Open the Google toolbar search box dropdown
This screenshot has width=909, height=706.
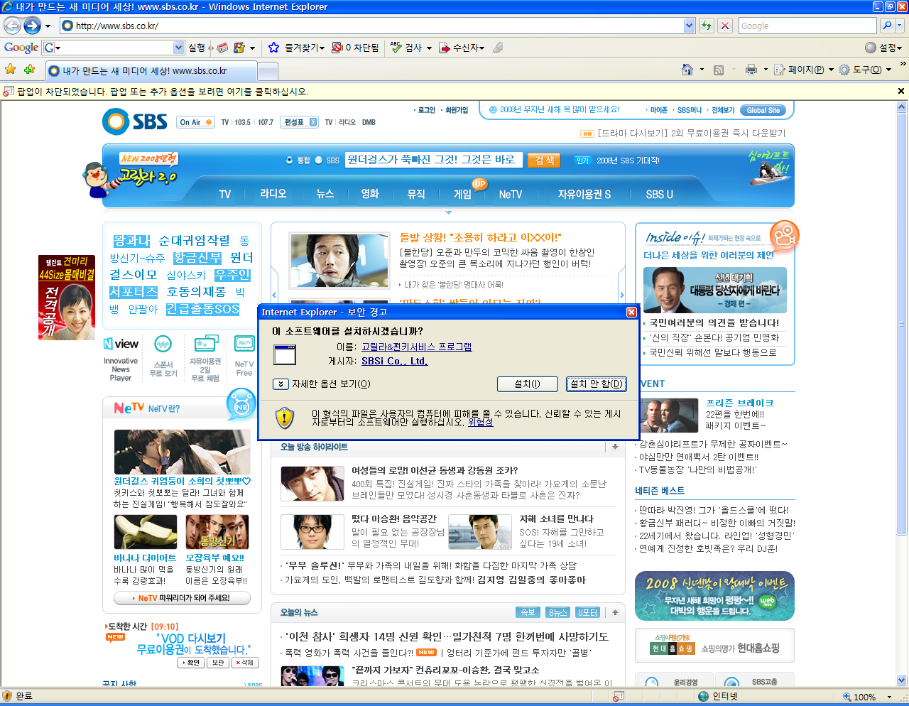pyautogui.click(x=178, y=48)
